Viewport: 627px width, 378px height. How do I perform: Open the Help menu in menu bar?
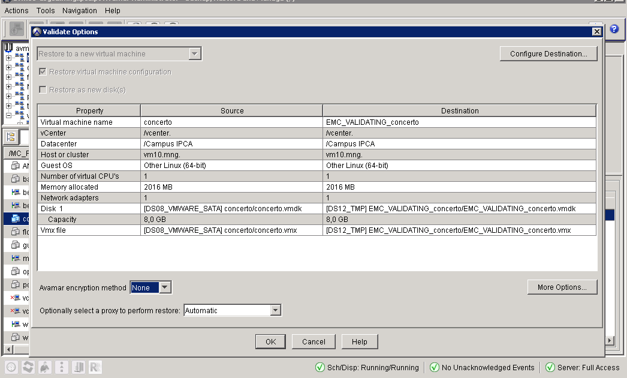click(x=112, y=10)
